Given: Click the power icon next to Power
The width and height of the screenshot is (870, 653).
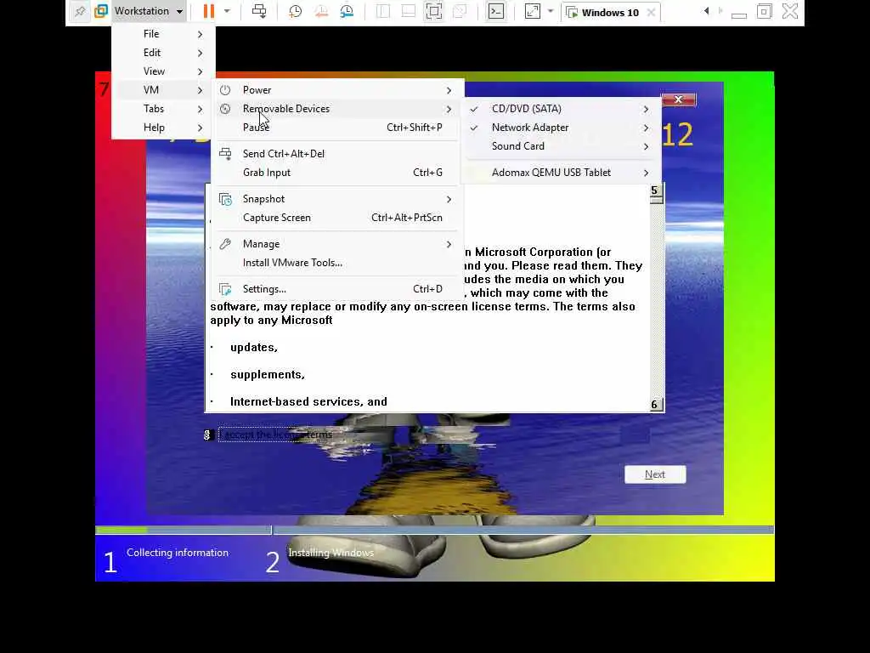Looking at the screenshot, I should [x=224, y=90].
